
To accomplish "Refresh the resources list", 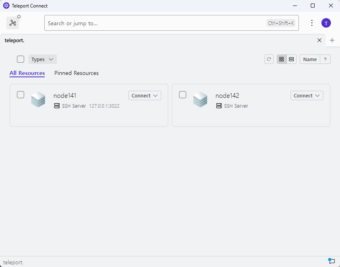I will (x=269, y=59).
